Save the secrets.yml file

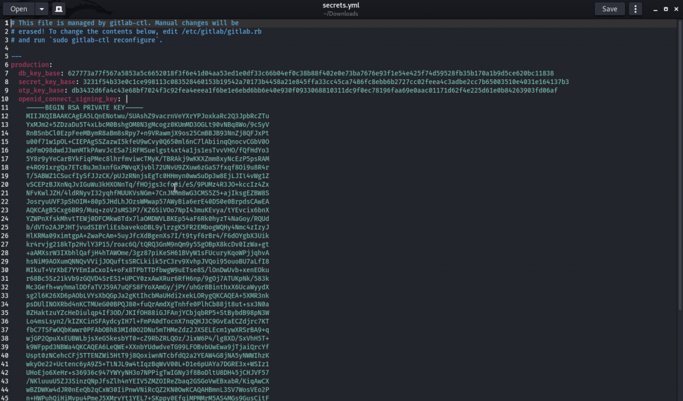coord(610,9)
